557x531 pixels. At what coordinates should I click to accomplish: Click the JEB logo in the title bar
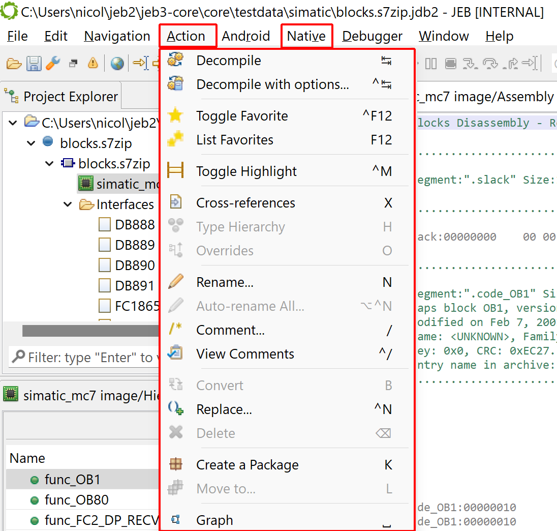point(9,11)
